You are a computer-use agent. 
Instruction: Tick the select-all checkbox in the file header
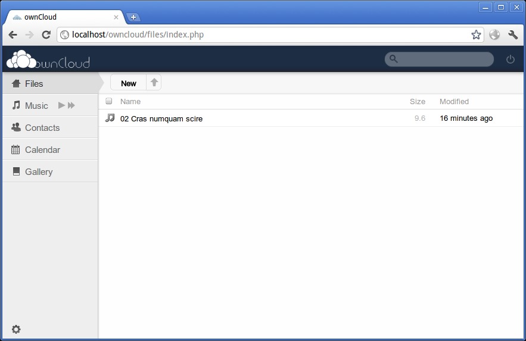click(108, 101)
